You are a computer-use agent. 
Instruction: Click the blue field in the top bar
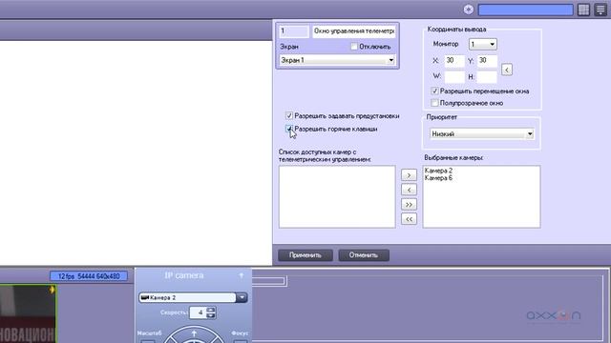[x=525, y=10]
